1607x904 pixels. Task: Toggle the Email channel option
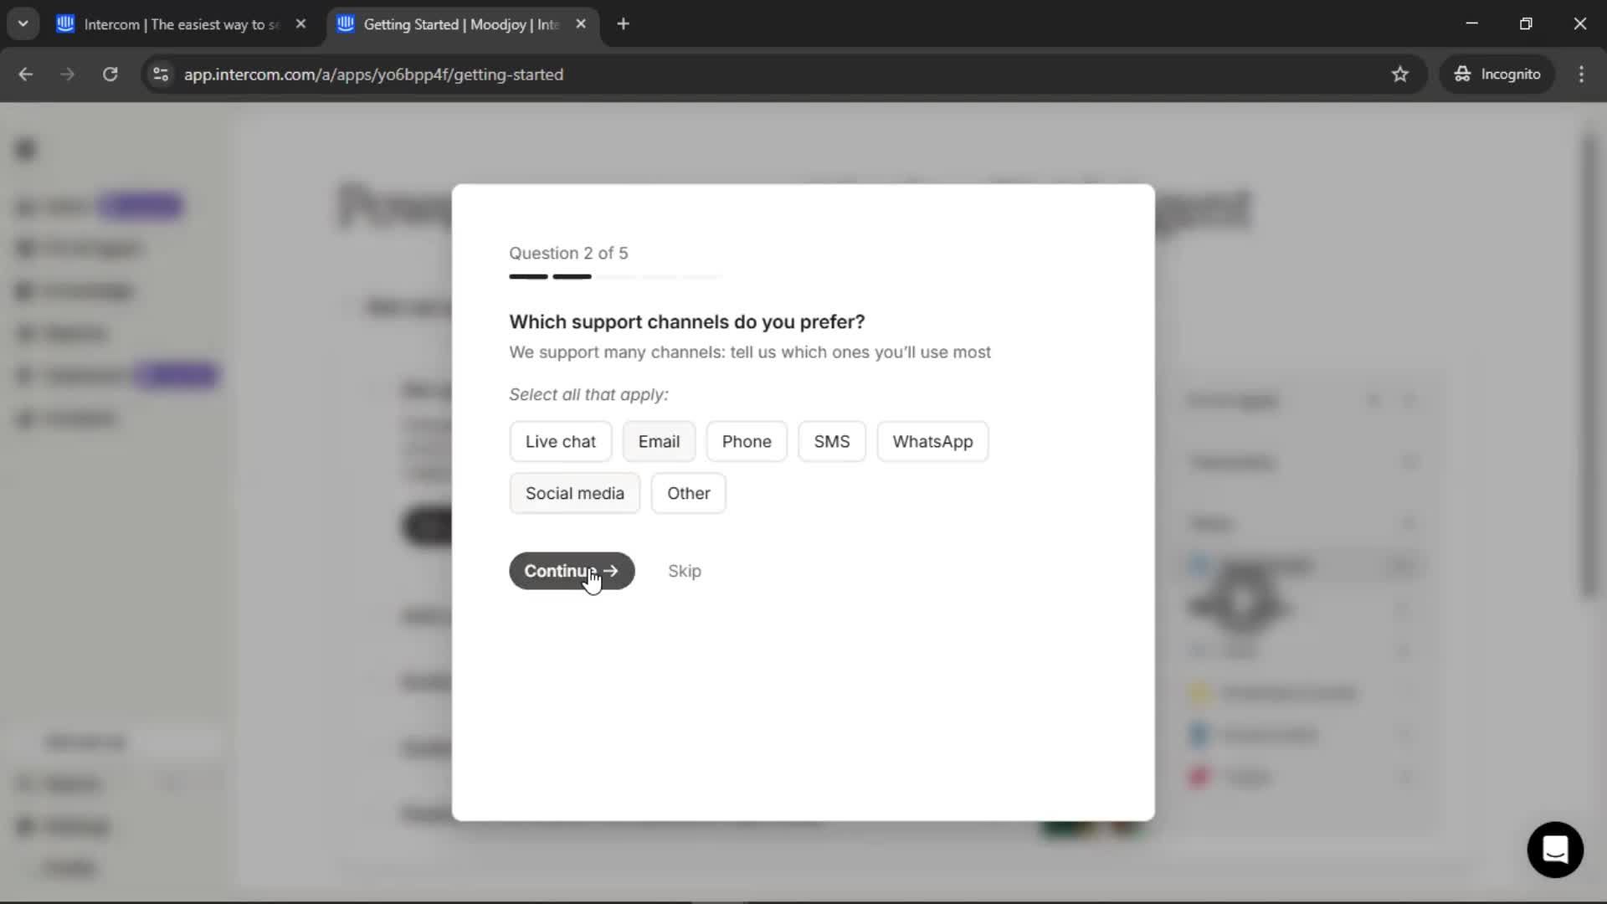(659, 441)
